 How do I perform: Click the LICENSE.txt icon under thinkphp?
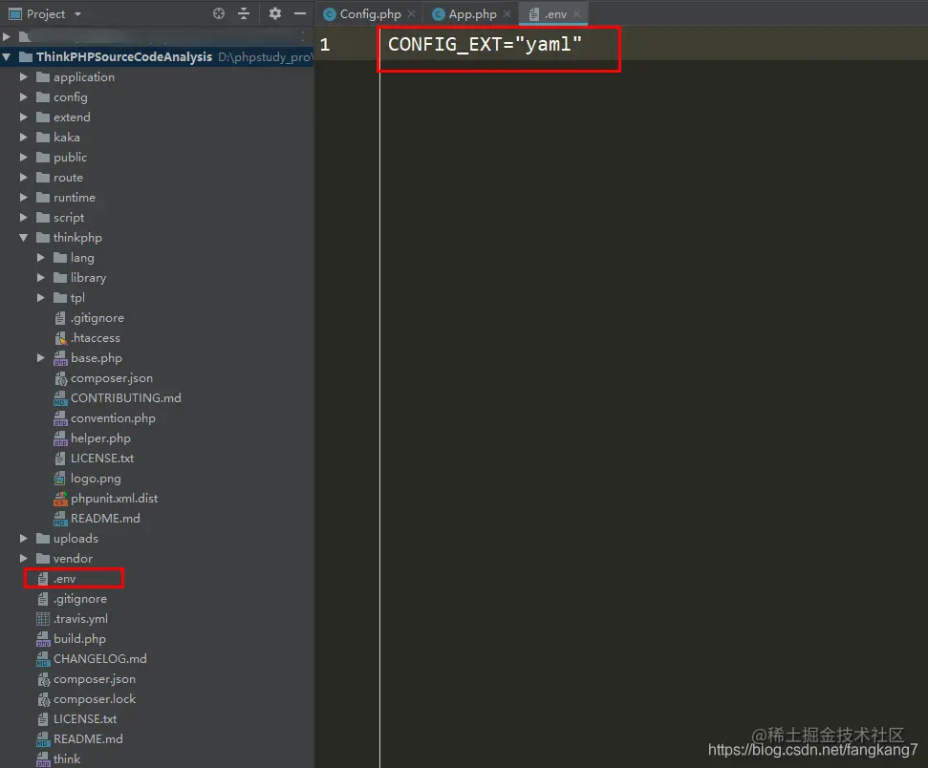[60, 459]
